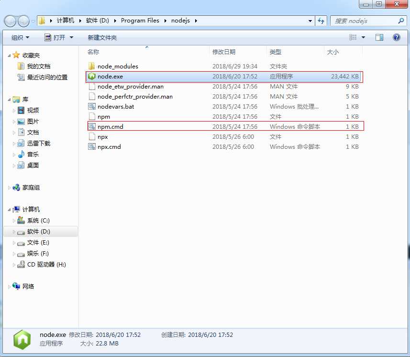Click 计算机 in the address breadcrumb
The image size is (410, 357).
pos(66,21)
